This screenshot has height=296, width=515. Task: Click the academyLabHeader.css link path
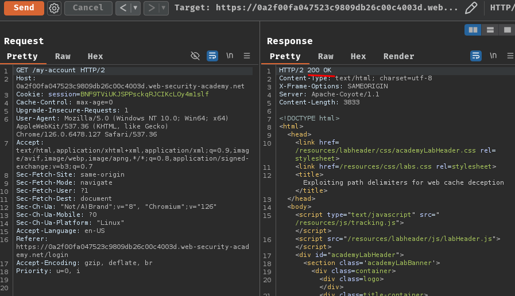pyautogui.click(x=385, y=150)
